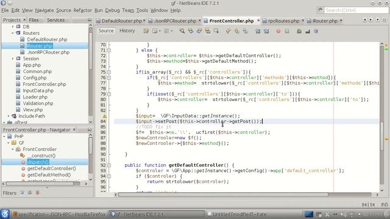
Task: Toggle Highlight Search icon
Action: (208, 31)
